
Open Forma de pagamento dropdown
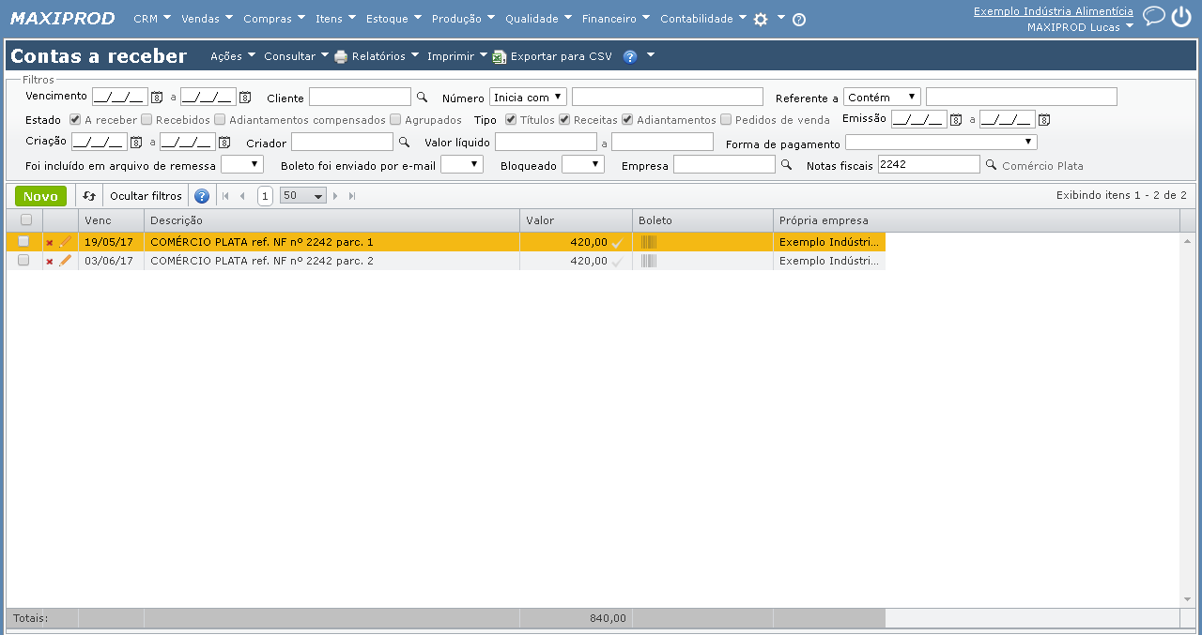[941, 143]
